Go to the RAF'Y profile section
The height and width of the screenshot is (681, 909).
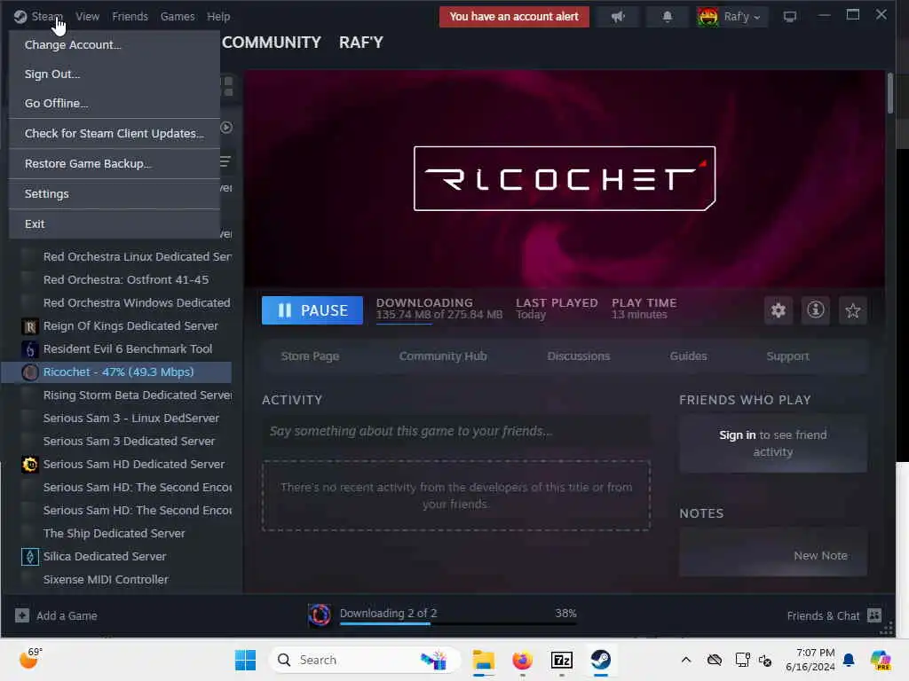[361, 43]
